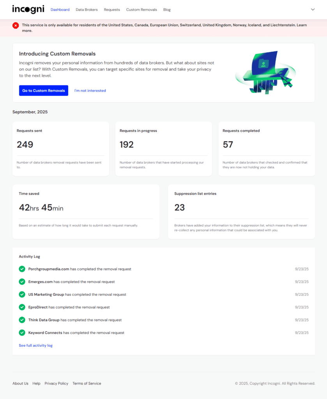Select the Requests completed card
Screen dimensions: 327x399
pyautogui.click(x=266, y=149)
